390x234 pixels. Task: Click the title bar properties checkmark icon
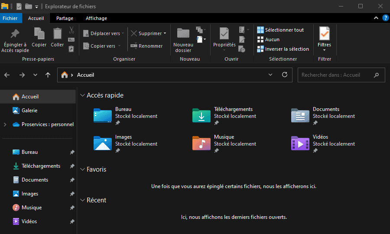click(x=19, y=6)
